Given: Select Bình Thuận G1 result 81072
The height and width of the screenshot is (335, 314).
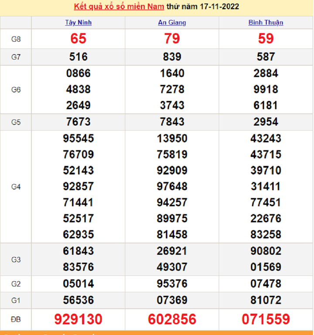Looking at the screenshot, I should (x=266, y=300).
